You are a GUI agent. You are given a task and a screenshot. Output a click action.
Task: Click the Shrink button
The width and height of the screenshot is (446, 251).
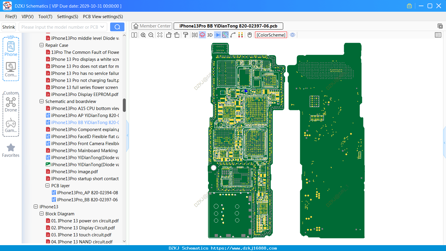(x=9, y=27)
